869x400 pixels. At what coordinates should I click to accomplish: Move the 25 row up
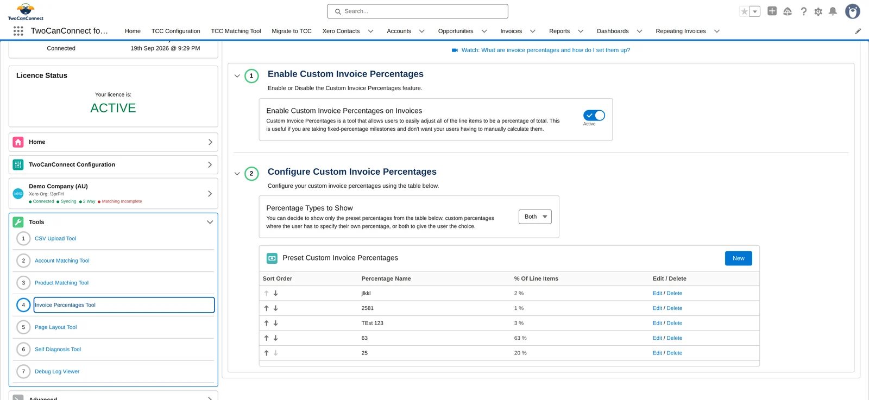[x=266, y=353]
